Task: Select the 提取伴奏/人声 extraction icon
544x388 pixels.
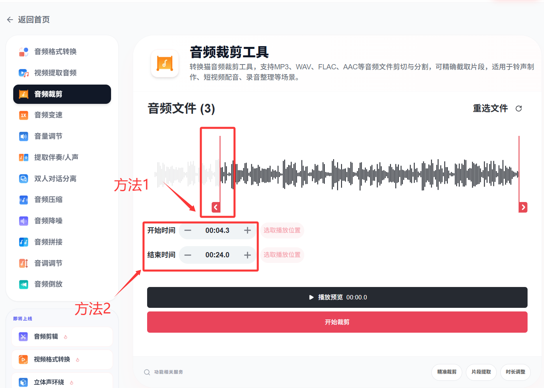Action: [23, 158]
